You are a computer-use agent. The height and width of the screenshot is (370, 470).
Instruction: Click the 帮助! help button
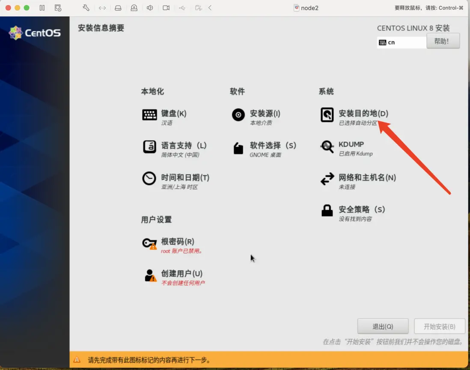click(x=443, y=41)
